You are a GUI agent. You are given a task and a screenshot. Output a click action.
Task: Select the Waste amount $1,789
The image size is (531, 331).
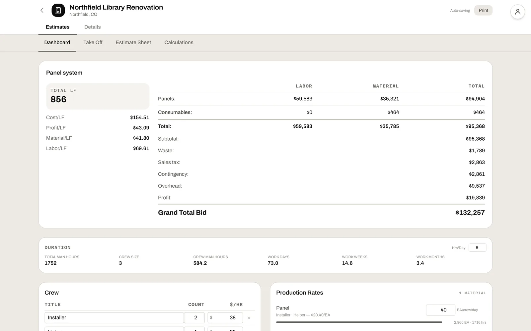[x=477, y=151]
